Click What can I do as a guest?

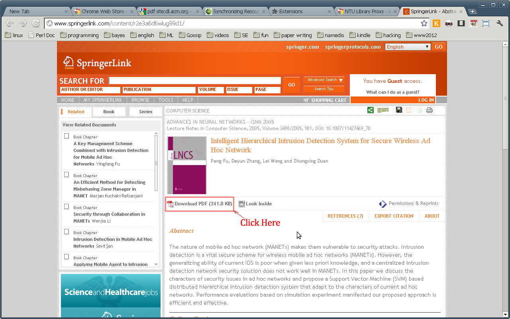coord(392,92)
